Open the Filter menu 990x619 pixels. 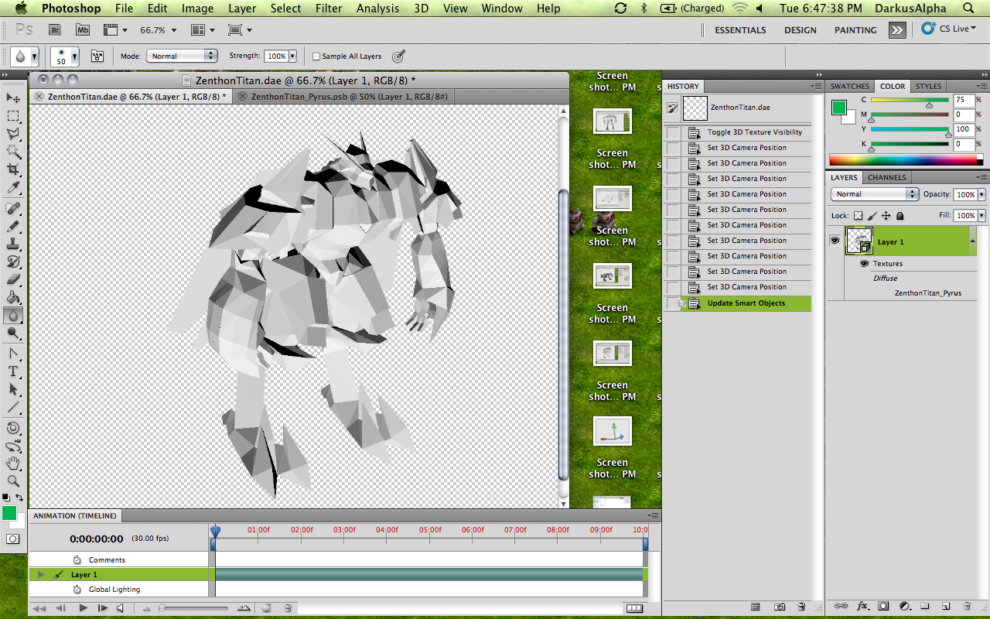coord(329,9)
